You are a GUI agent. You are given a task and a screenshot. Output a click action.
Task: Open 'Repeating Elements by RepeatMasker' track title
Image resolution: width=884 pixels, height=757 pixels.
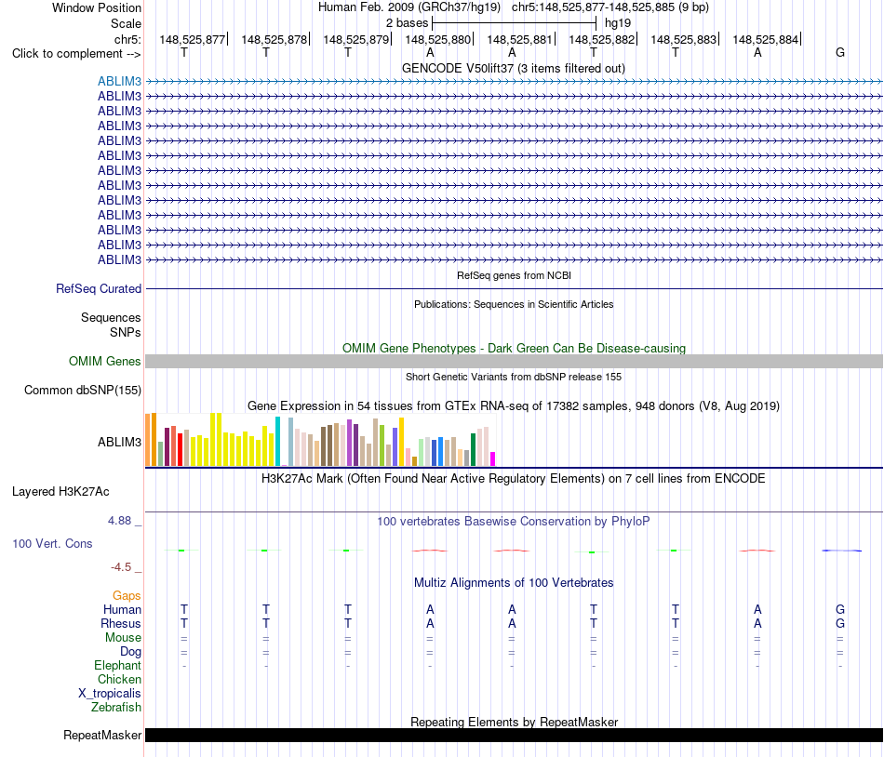click(514, 722)
